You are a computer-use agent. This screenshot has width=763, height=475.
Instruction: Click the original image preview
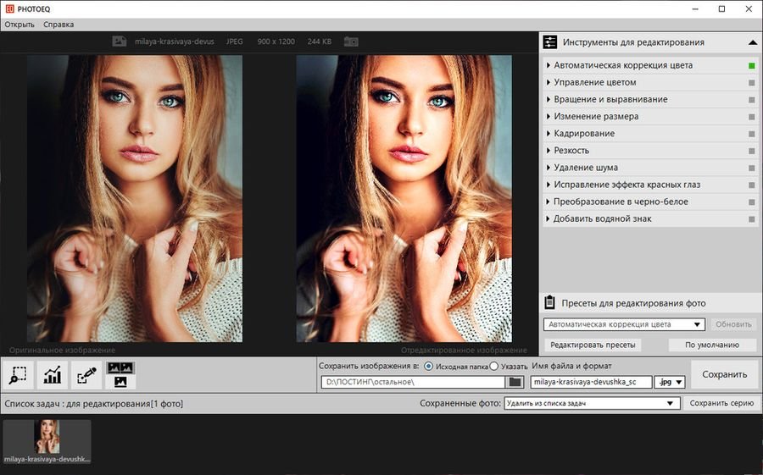point(135,198)
